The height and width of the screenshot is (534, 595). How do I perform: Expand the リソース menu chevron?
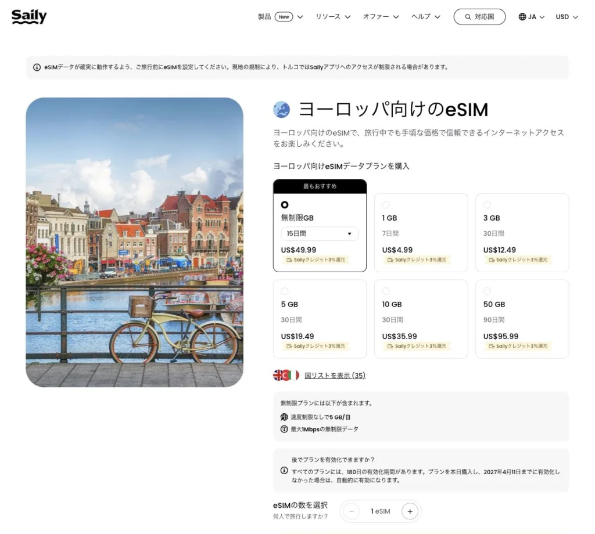point(347,17)
